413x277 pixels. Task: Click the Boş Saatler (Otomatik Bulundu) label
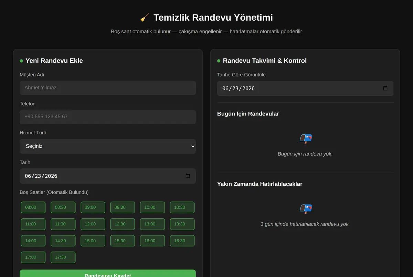point(54,192)
